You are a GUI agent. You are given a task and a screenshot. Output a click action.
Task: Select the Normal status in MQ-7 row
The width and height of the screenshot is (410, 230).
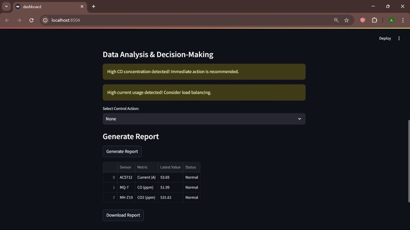coord(192,187)
